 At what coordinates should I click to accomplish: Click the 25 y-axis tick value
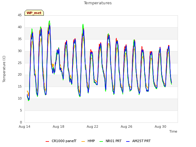20,63
